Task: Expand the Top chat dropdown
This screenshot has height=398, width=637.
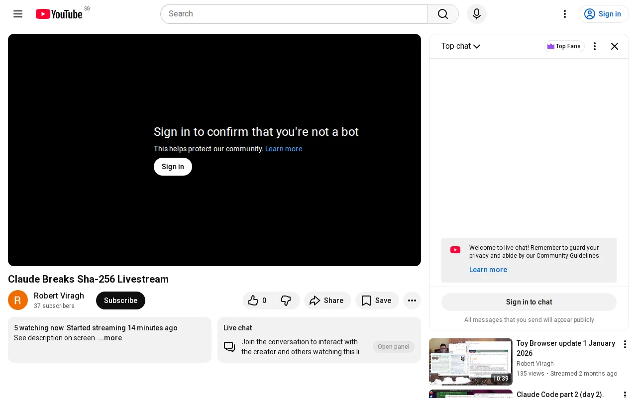Action: pos(461,46)
